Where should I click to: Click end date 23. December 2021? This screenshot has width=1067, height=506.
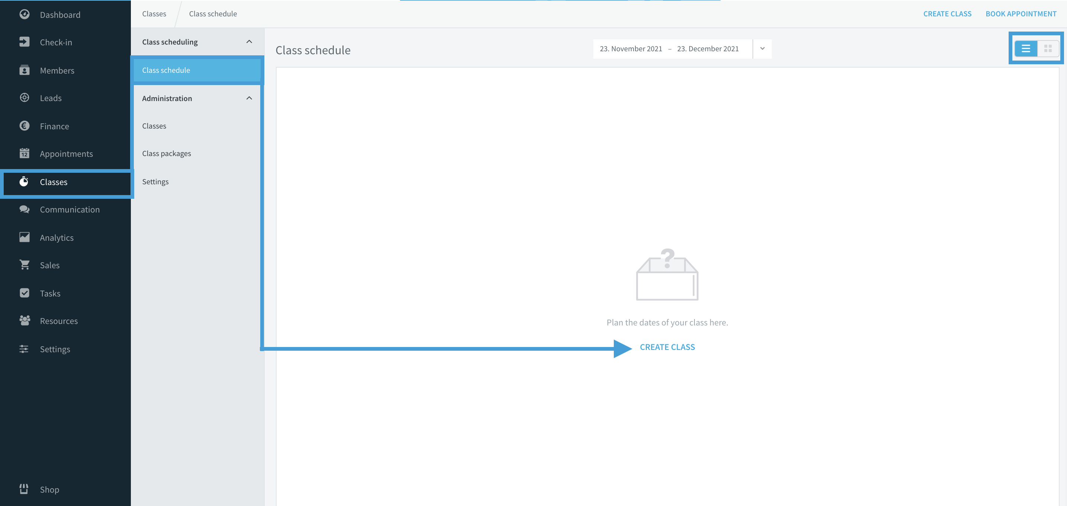[x=708, y=49]
